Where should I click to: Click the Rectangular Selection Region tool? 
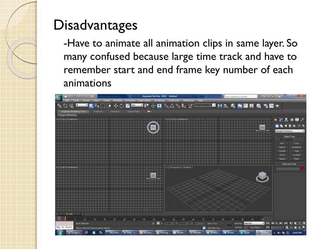coord(103,105)
